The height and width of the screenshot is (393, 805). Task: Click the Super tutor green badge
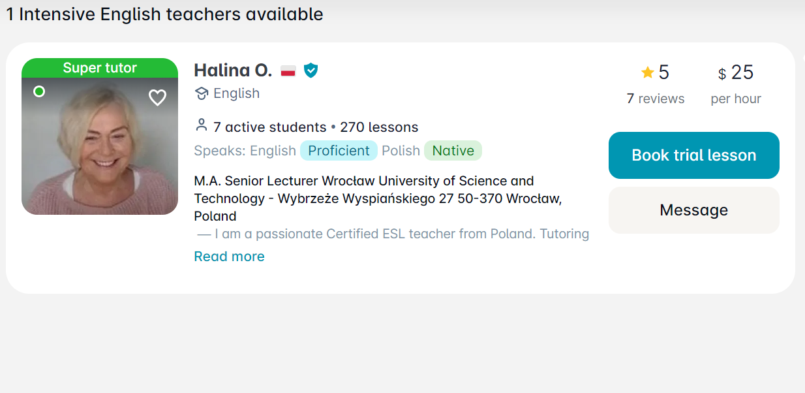tap(100, 68)
